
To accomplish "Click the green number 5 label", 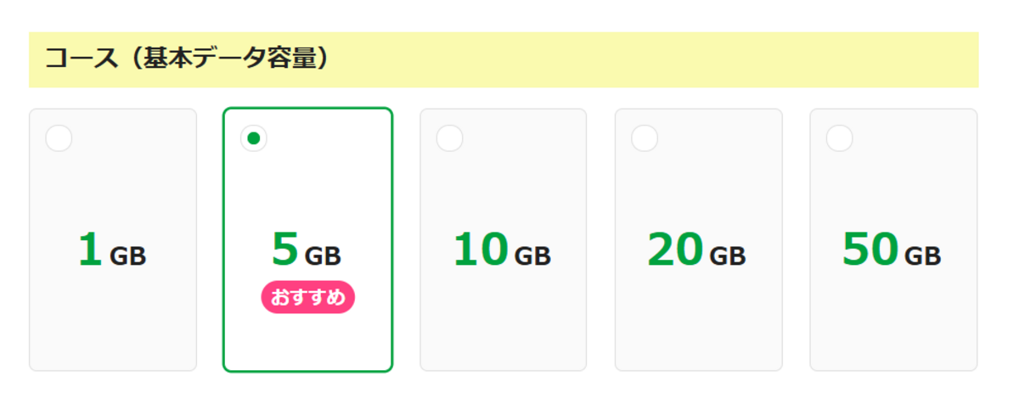I will pyautogui.click(x=285, y=250).
